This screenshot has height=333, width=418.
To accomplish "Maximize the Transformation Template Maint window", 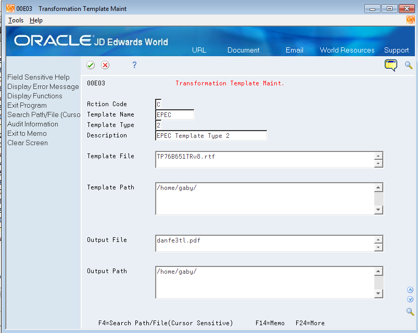I will (389, 9).
